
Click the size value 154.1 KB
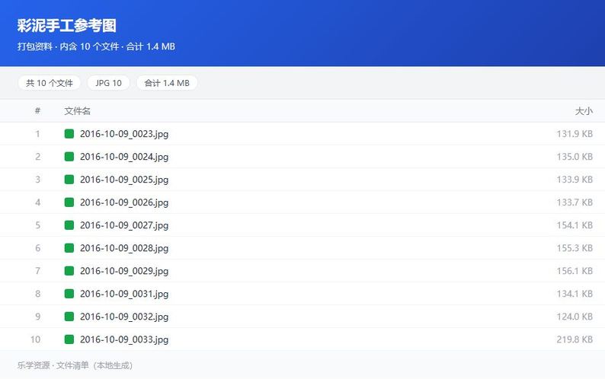tap(575, 225)
